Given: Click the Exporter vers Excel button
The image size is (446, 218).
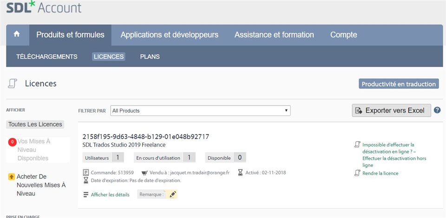Looking at the screenshot, I should point(391,111).
